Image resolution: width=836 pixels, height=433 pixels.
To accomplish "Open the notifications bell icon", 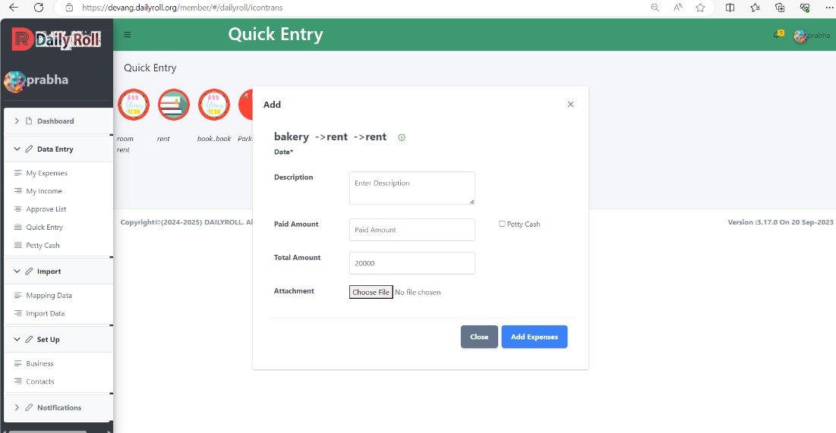I will click(778, 35).
